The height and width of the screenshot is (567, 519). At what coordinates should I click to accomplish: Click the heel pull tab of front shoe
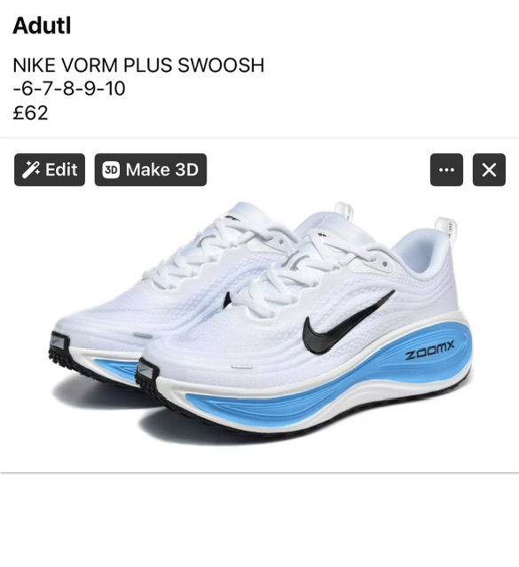(x=446, y=228)
